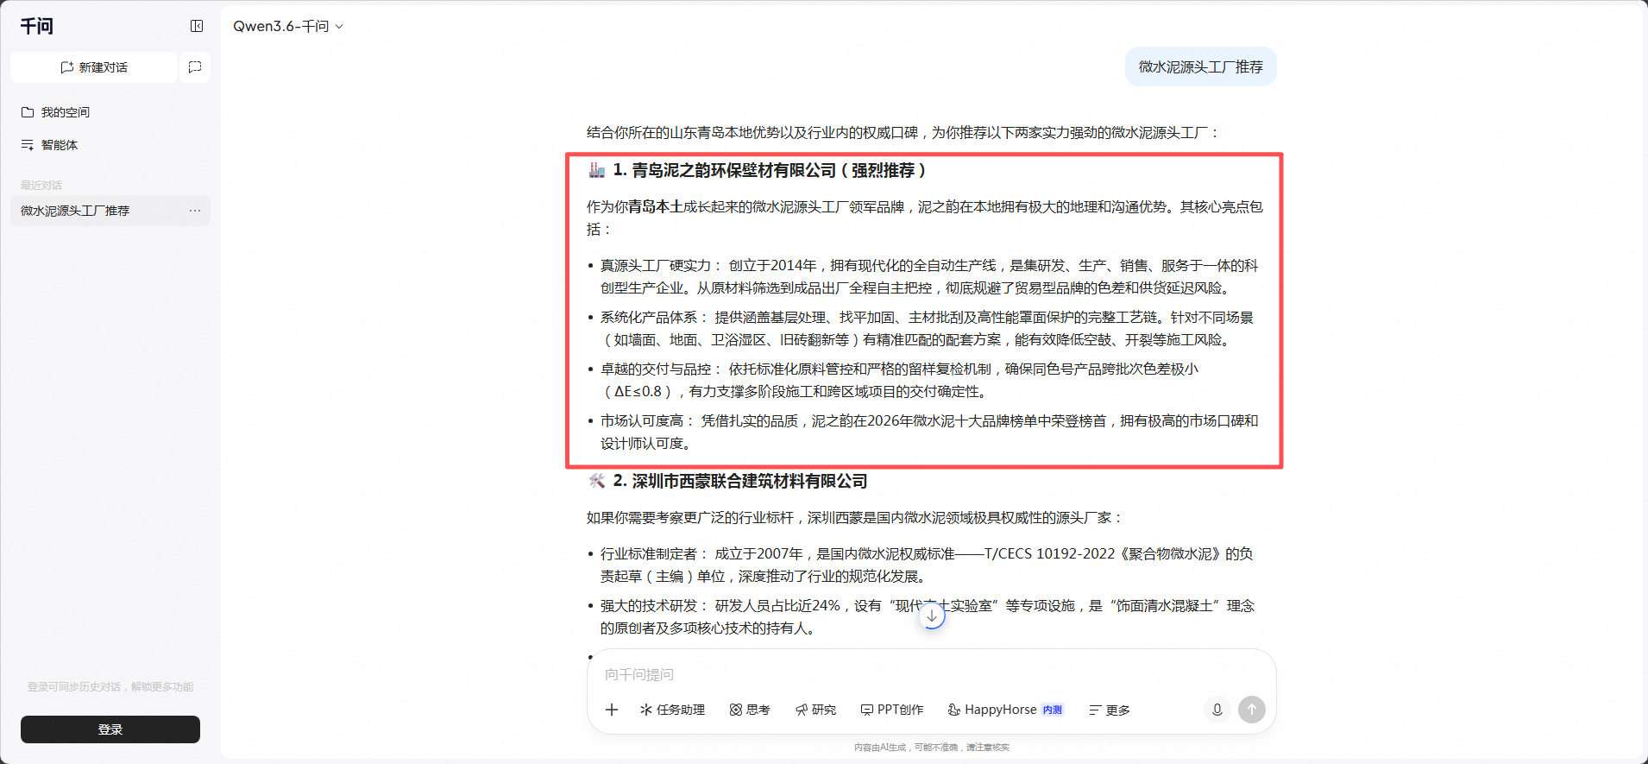
Task: Click the 卓越的交付与品控 bullet text
Action: tap(900, 380)
